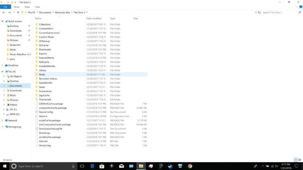Select blueprints in Quick access
303x170 pixels.
click(15, 45)
